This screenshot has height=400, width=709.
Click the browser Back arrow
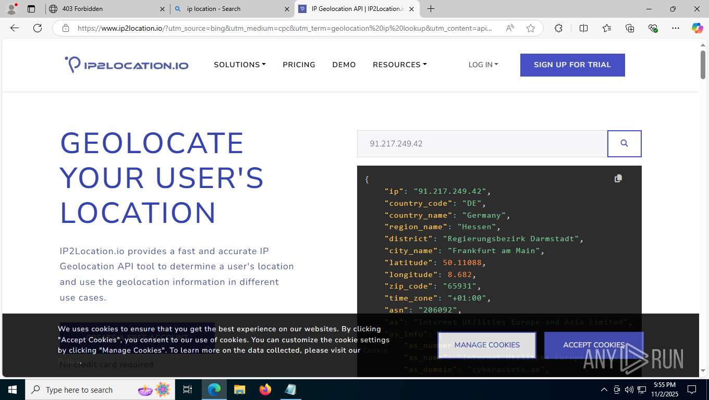pos(15,28)
